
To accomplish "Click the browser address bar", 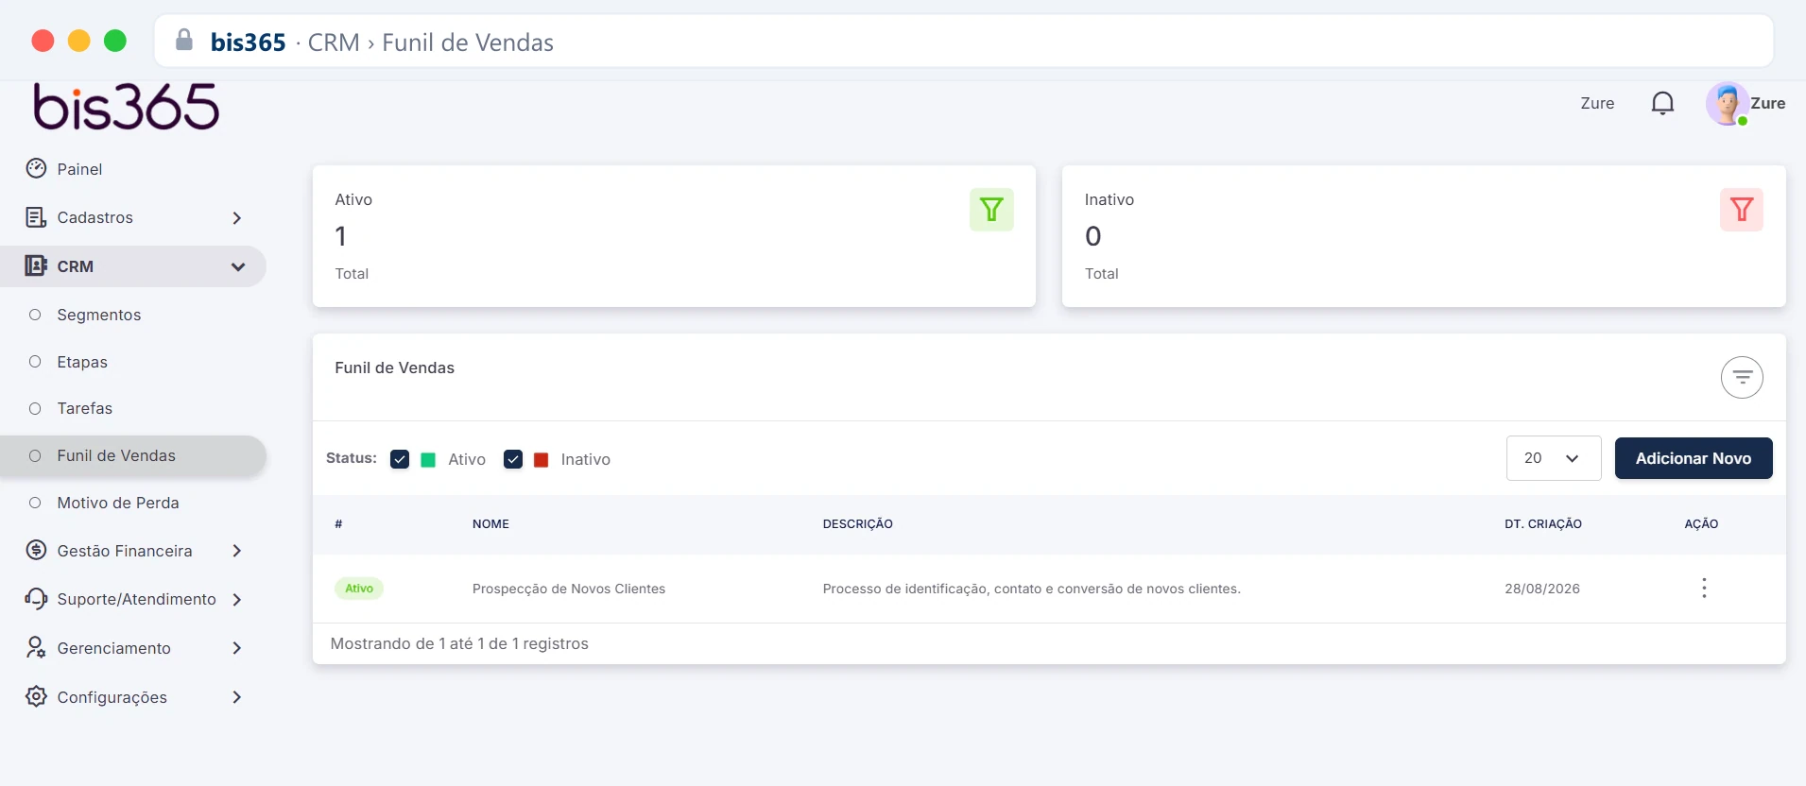I will [964, 41].
